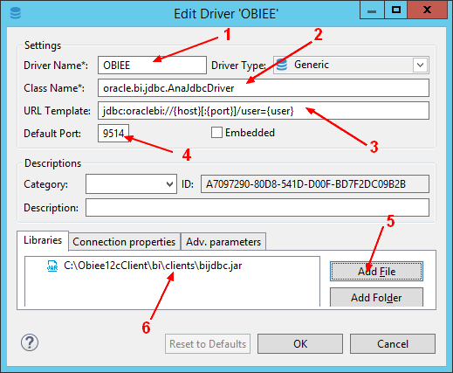Open the Connection properties tab
The height and width of the screenshot is (373, 453).
[124, 242]
